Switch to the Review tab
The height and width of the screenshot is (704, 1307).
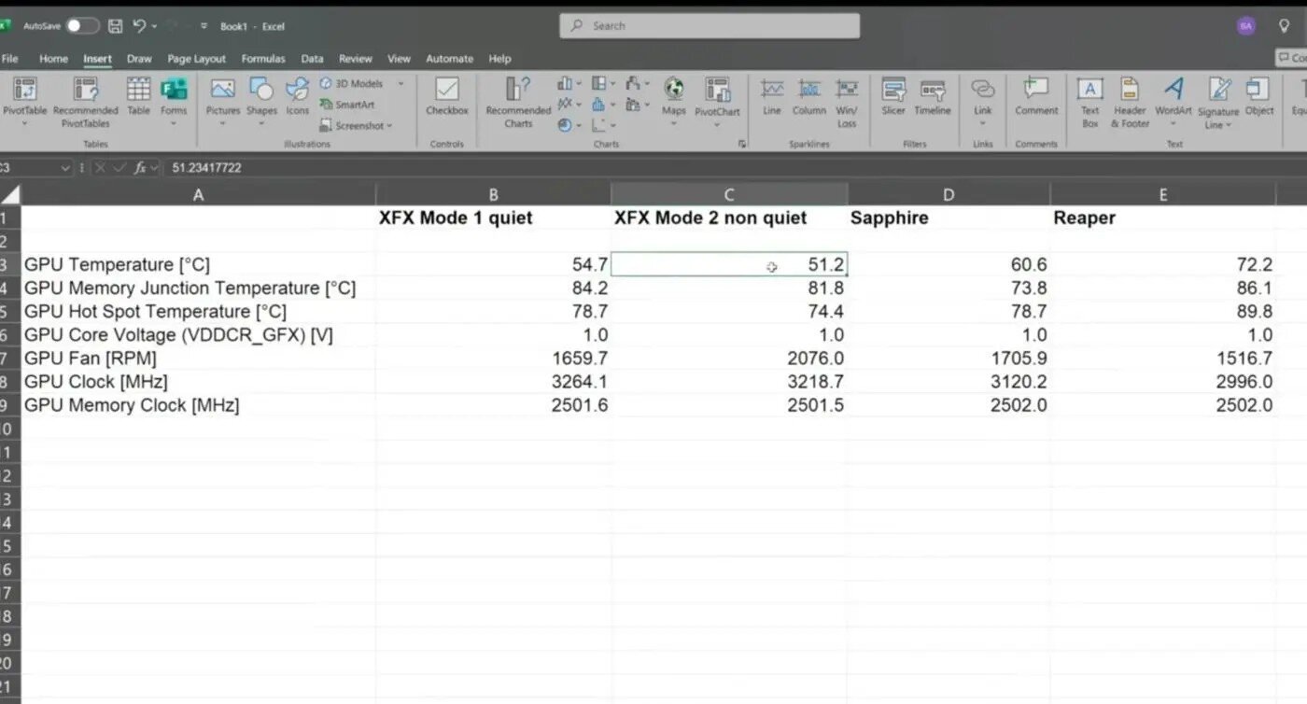tap(355, 59)
